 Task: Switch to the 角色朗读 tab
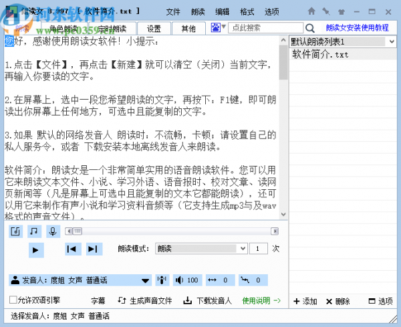click(63, 28)
